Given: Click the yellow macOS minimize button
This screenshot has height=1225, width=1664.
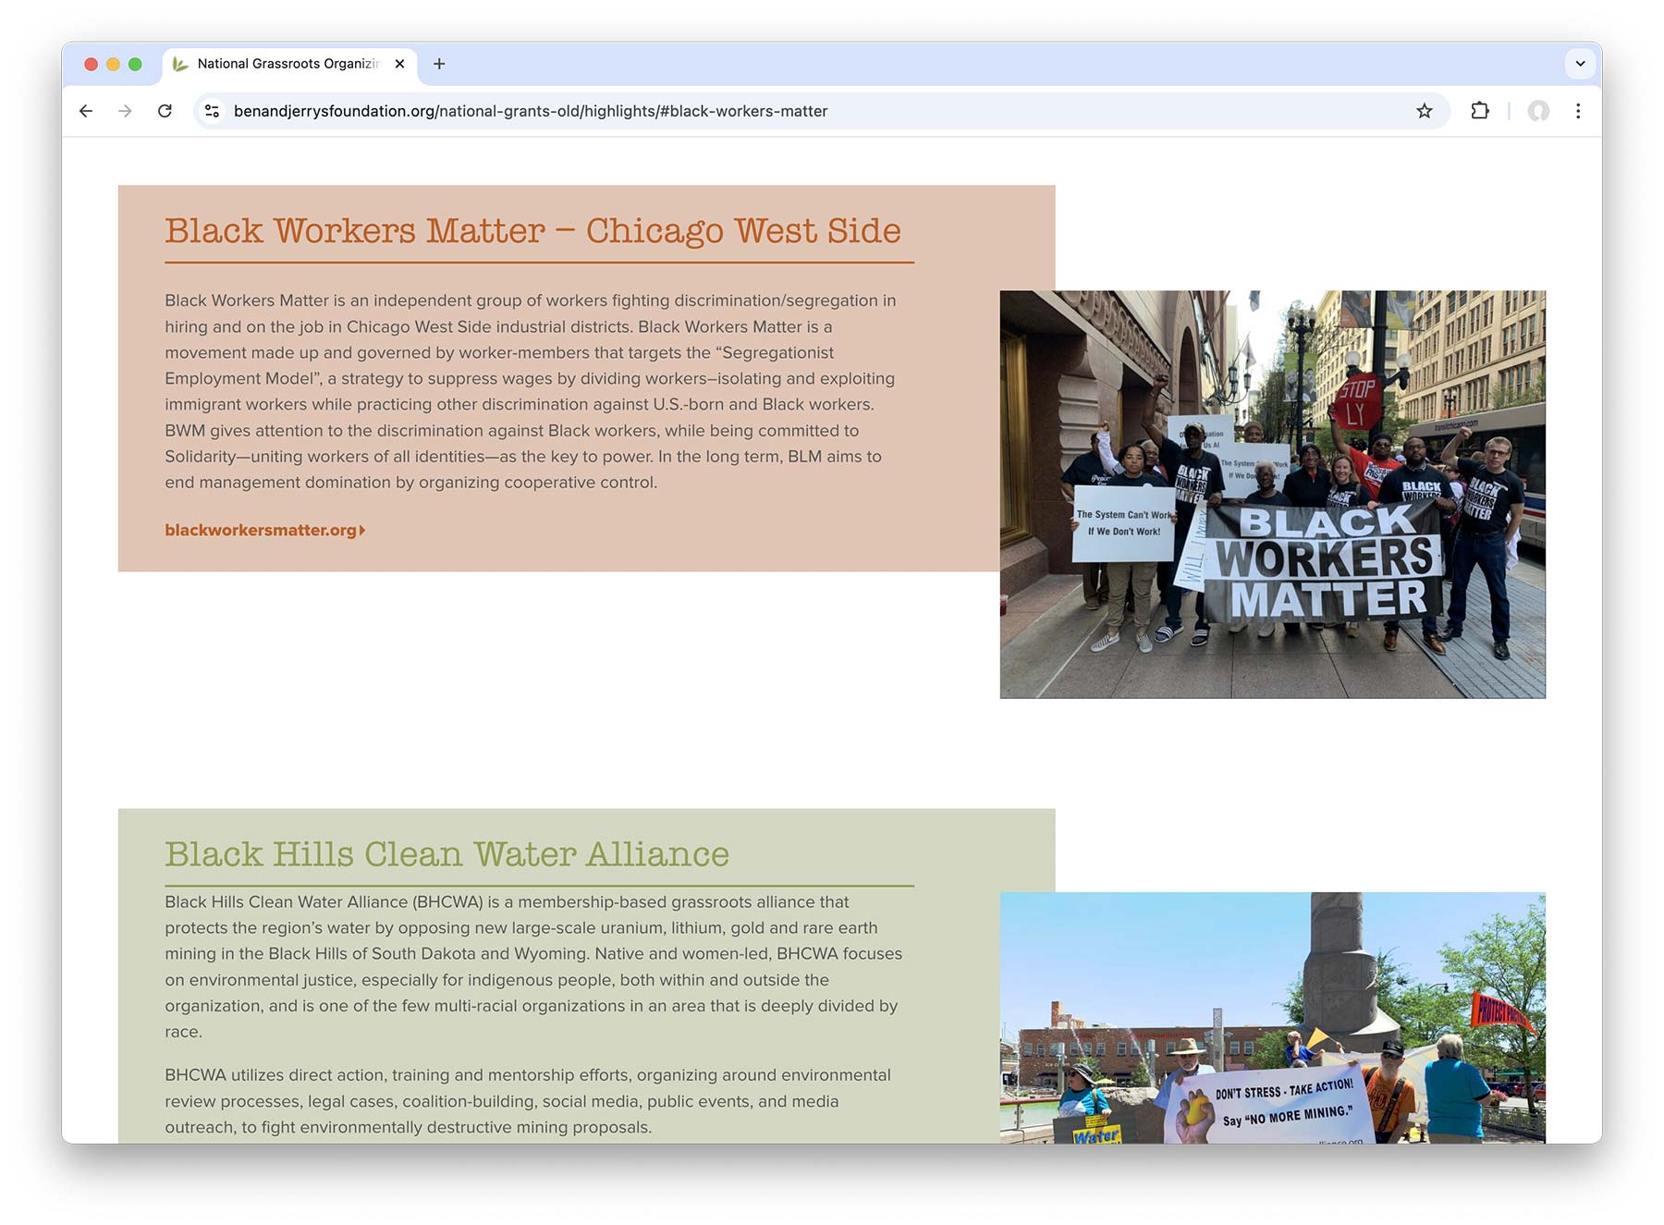Looking at the screenshot, I should (113, 64).
